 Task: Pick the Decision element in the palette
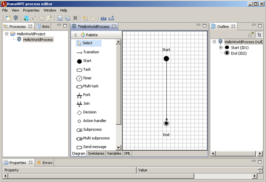click(x=89, y=112)
